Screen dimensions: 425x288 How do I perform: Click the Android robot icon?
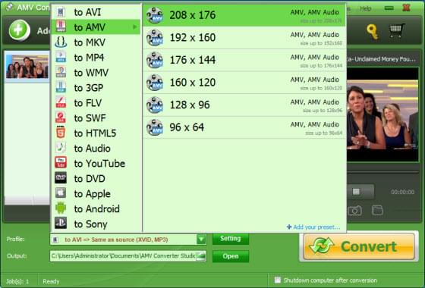point(61,208)
